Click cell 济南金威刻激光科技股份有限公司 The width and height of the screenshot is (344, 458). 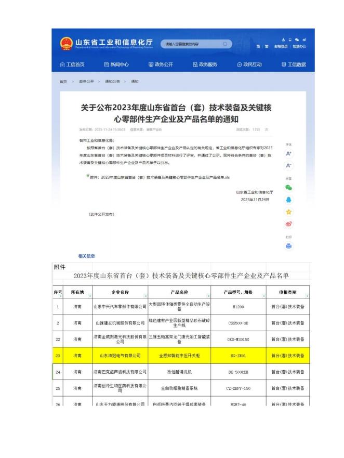120,339
